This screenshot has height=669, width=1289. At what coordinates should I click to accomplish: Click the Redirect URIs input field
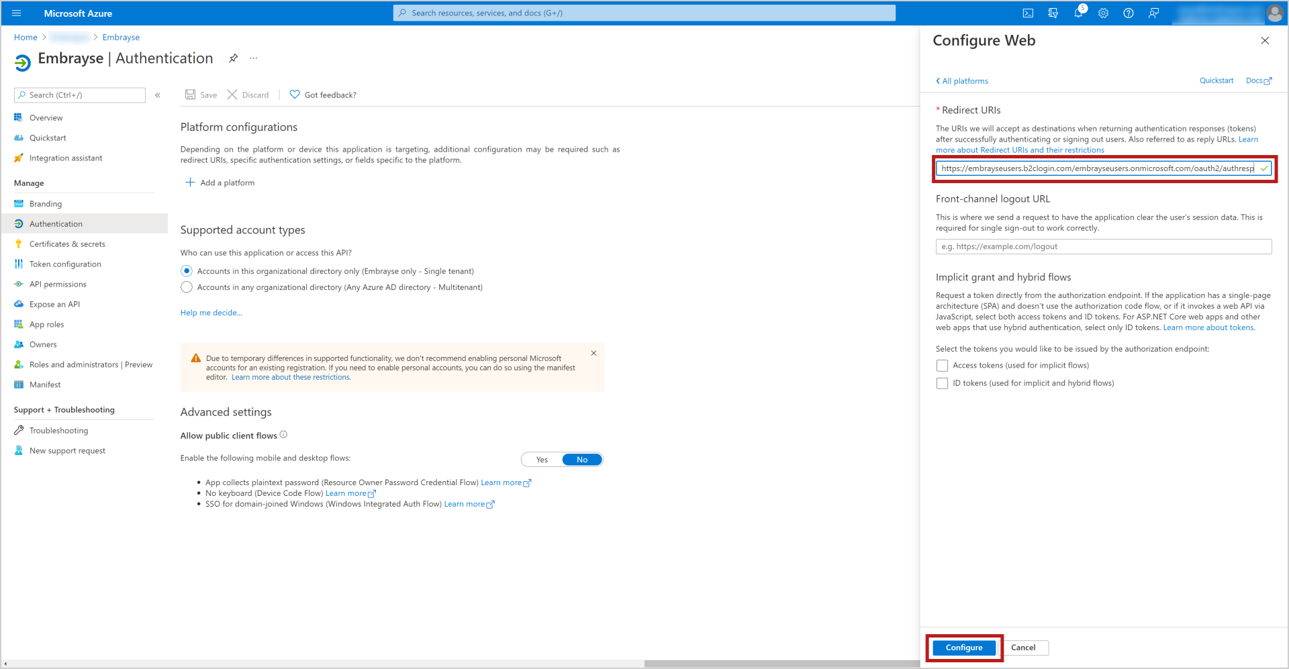(x=1104, y=168)
